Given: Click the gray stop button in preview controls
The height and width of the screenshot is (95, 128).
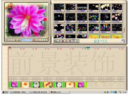Looking at the screenshot, I should [42, 40].
